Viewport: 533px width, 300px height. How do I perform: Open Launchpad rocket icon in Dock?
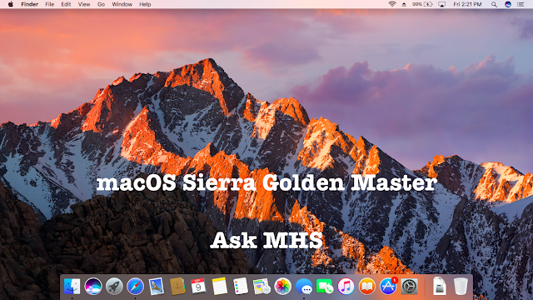114,286
